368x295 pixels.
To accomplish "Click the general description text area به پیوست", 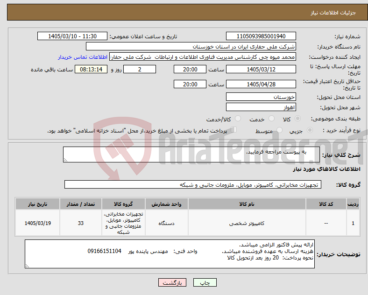I will coord(191,155).
